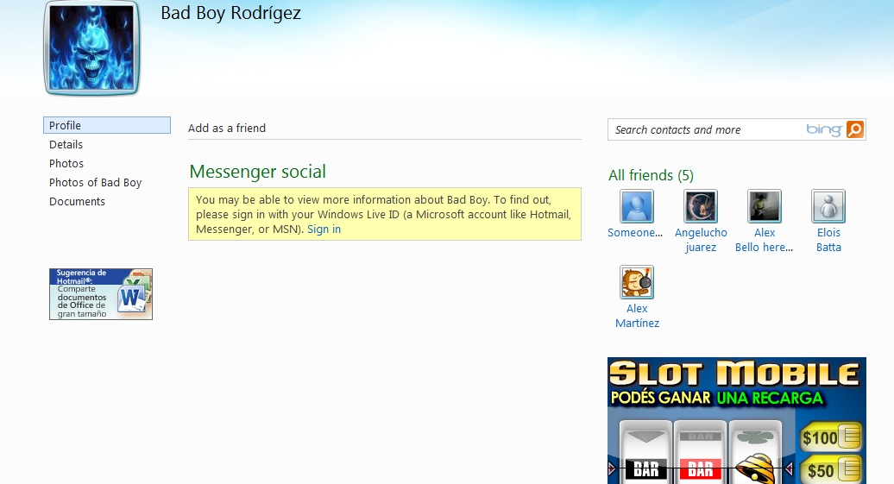
Task: Open the Elois Batta name link
Action: click(828, 240)
